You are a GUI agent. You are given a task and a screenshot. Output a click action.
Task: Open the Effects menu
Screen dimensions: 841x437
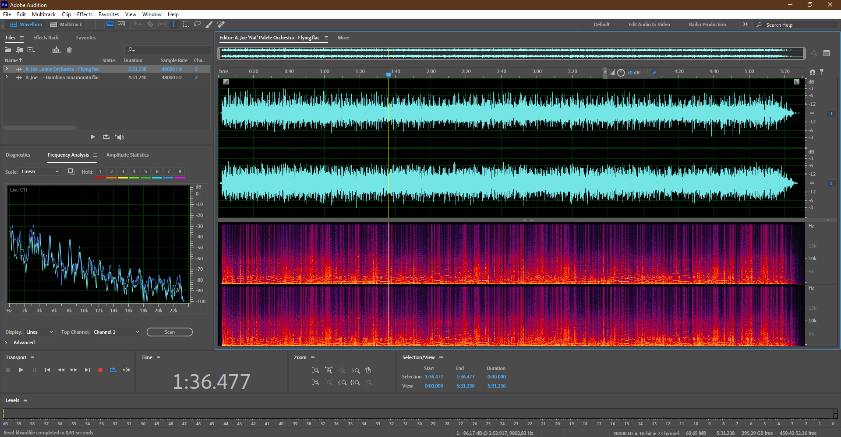coord(85,14)
